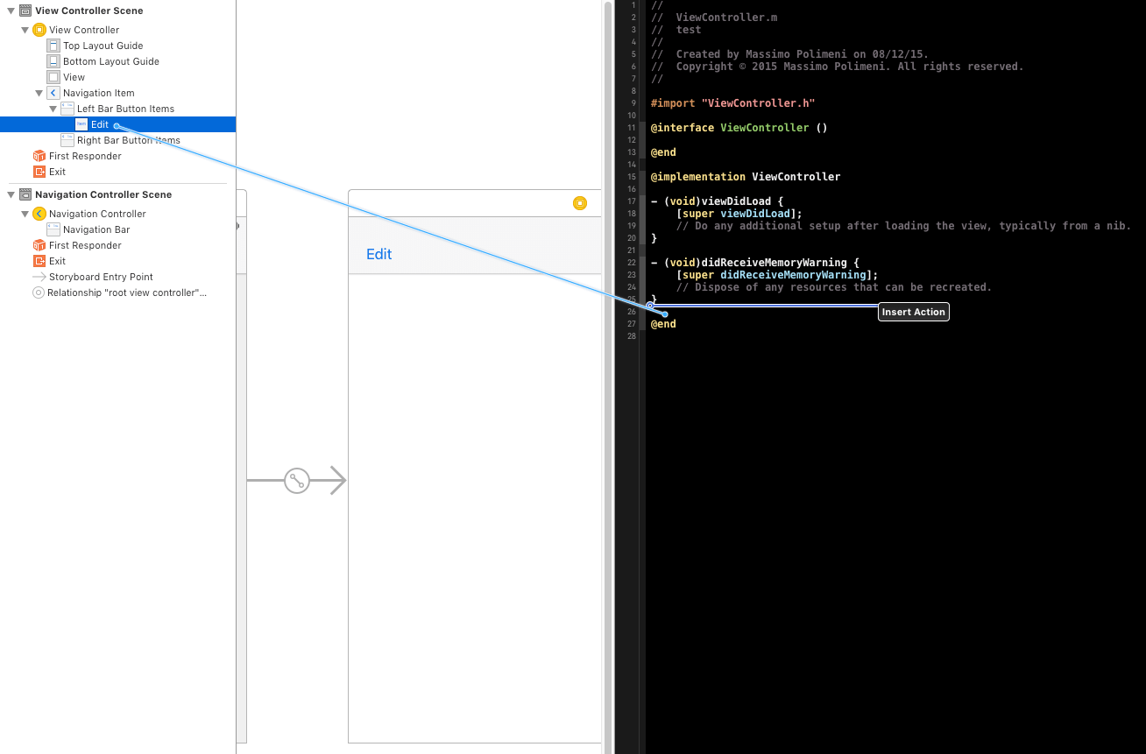Click the Edit button in the canvas navigation bar

(x=378, y=254)
